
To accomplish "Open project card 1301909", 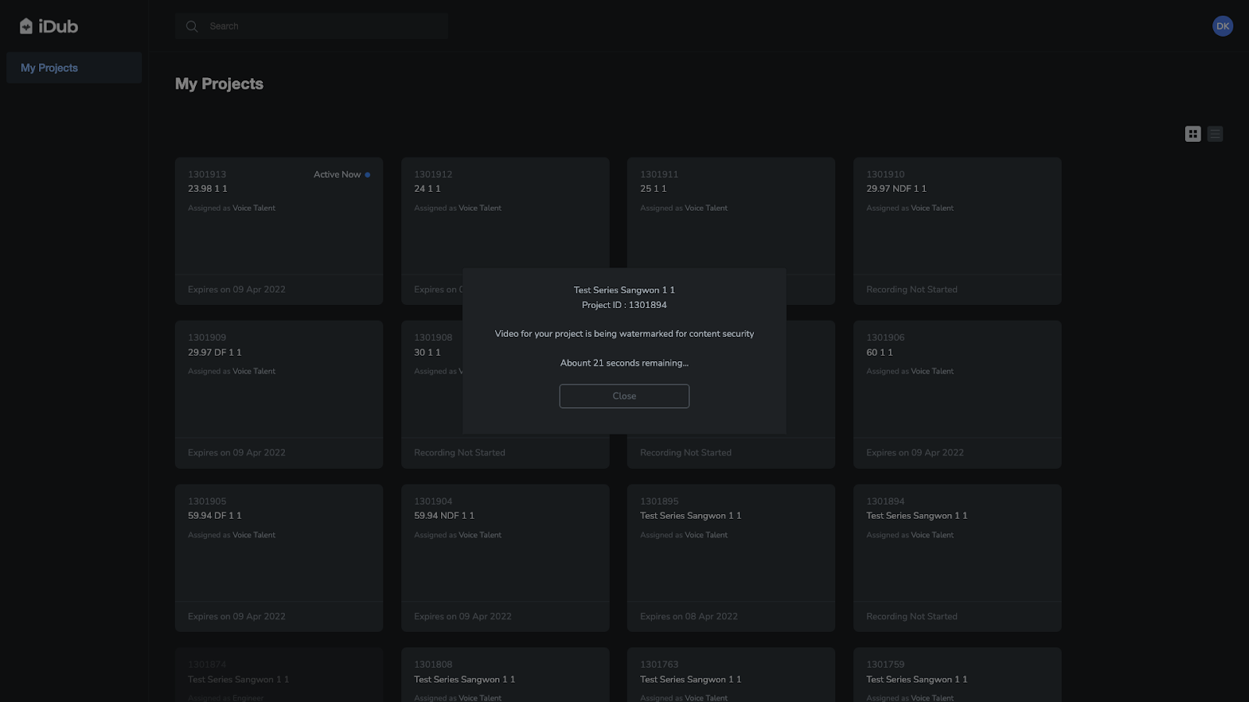I will point(279,395).
